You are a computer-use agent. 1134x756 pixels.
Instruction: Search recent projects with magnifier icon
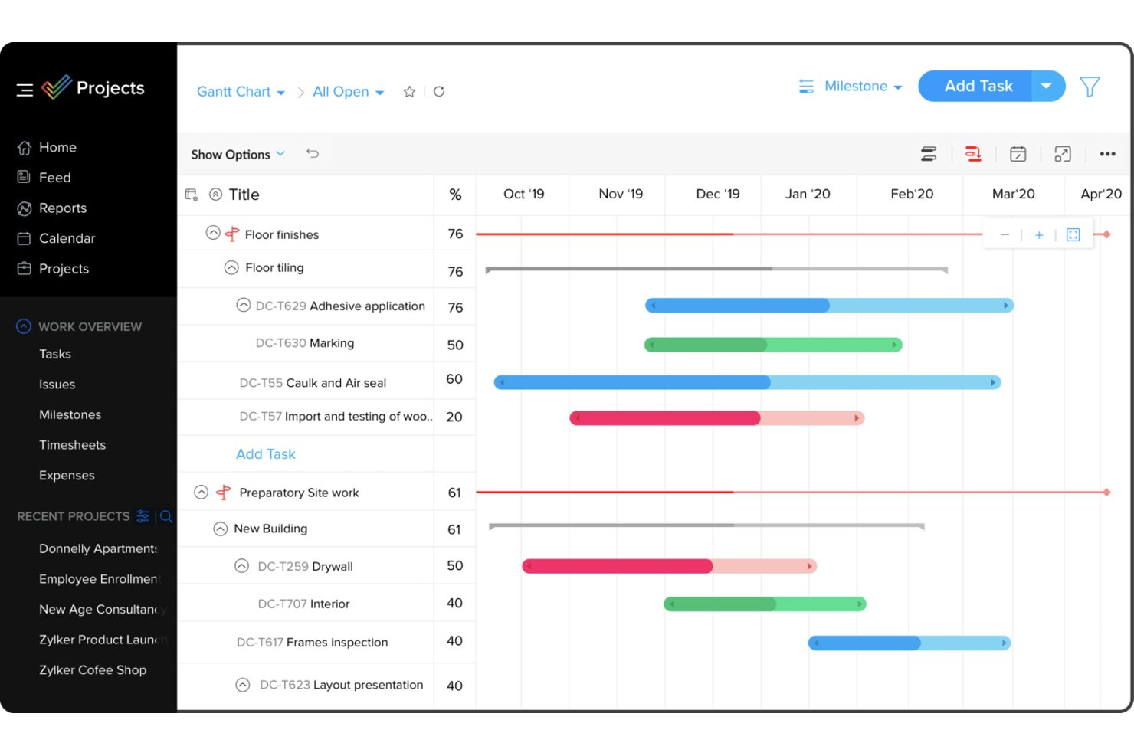tap(166, 516)
